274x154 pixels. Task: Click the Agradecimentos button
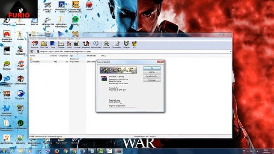(152, 76)
